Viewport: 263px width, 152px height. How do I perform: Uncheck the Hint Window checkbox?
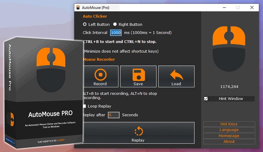tap(206, 99)
